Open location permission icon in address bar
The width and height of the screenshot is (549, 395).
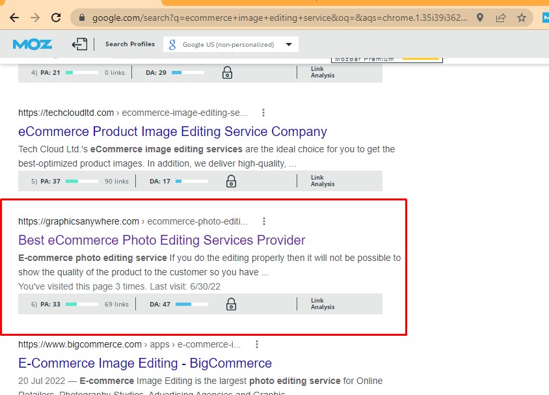tap(480, 18)
